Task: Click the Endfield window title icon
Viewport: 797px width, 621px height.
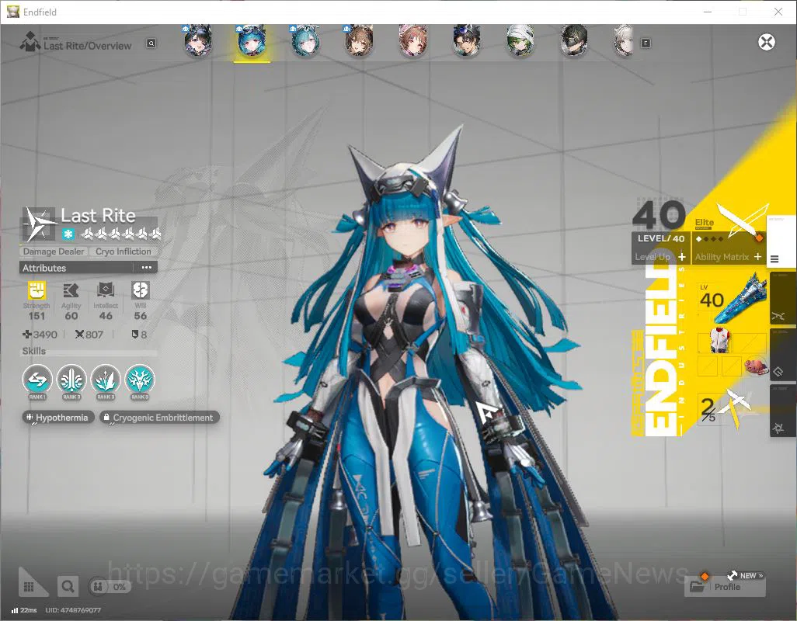Action: [12, 12]
